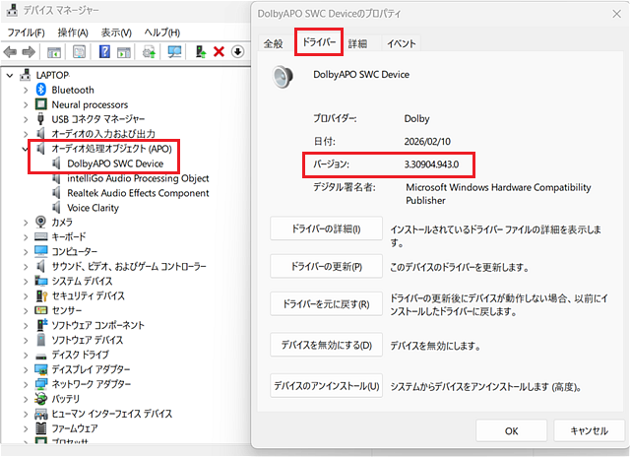Click the センサー category icon
This screenshot has width=630, height=457.
pos(41,310)
